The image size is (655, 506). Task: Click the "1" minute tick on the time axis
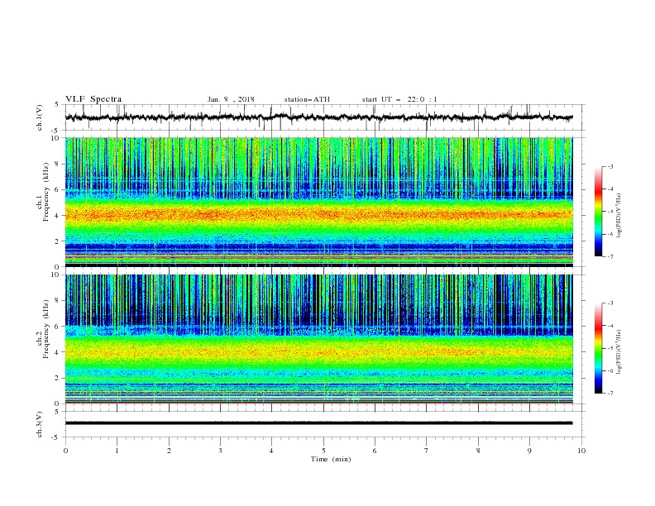click(117, 451)
